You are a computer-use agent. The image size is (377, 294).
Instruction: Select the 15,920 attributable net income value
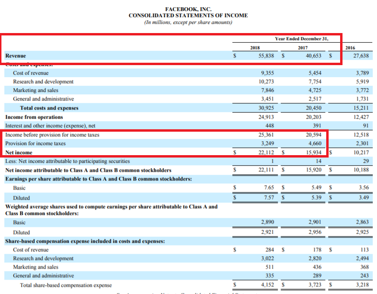[x=313, y=170]
